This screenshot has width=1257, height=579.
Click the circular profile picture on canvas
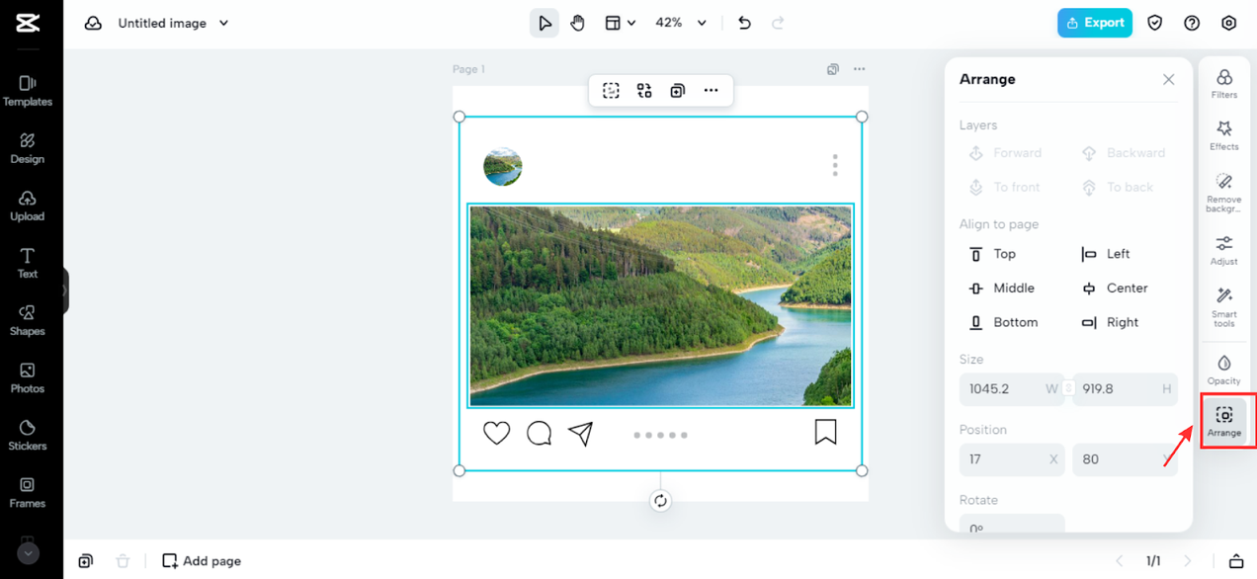click(x=503, y=167)
